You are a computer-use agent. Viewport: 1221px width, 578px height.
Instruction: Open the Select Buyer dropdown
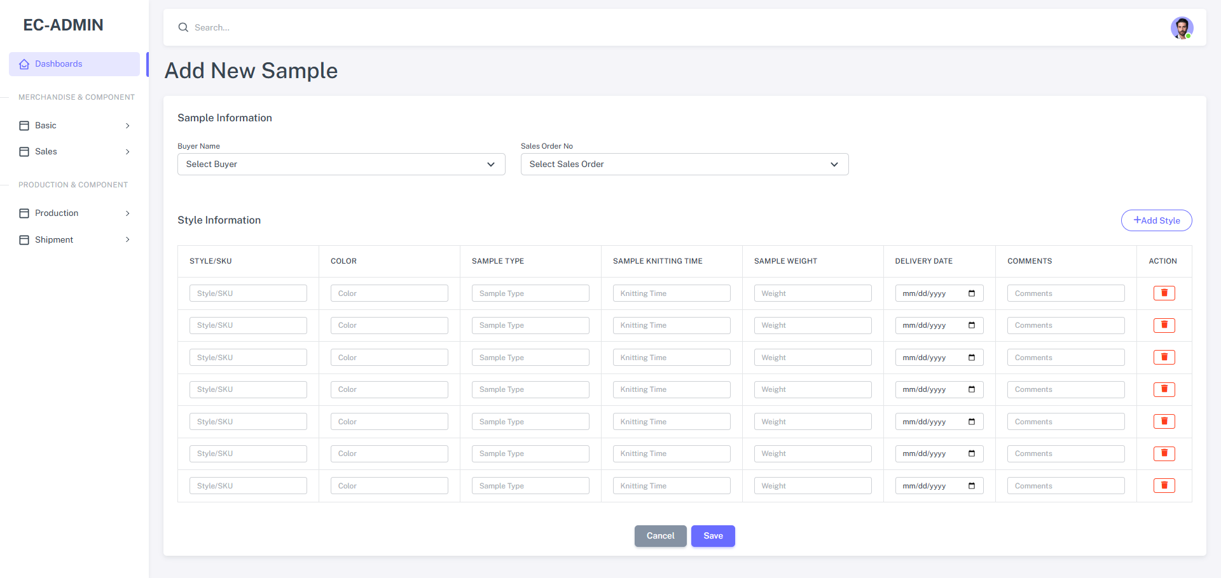(341, 164)
